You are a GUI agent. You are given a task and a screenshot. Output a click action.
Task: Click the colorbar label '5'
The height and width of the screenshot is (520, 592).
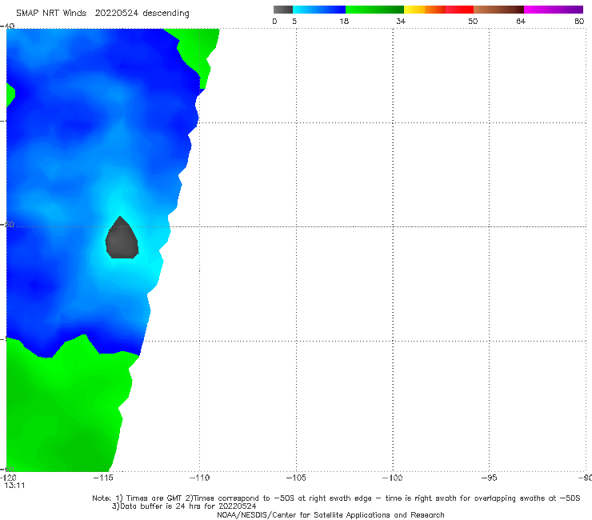294,22
